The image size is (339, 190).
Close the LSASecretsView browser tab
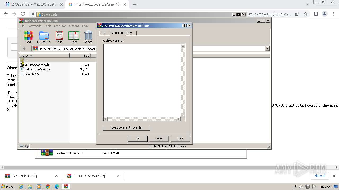(x=61, y=4)
